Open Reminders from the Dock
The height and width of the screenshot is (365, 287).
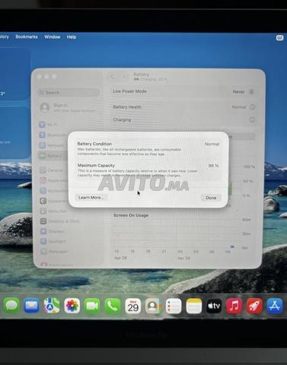coord(174,306)
